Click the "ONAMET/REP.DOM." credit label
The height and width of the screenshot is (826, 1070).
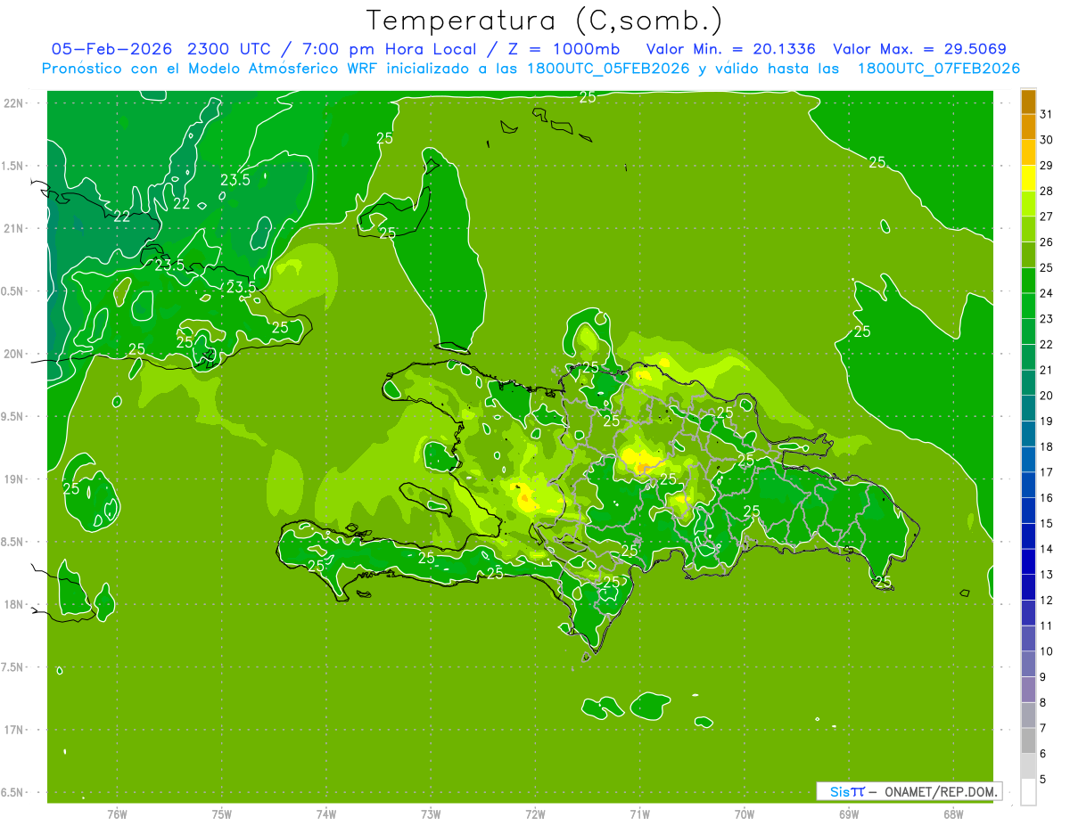tap(942, 791)
